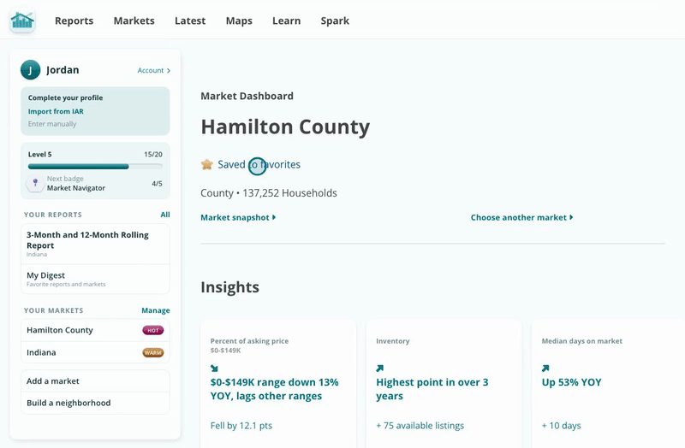Open the Learn menu
This screenshot has height=448, width=685.
coord(287,21)
